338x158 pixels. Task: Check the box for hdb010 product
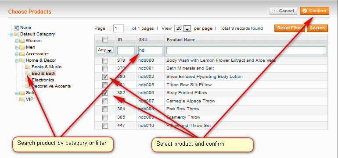tap(105, 126)
